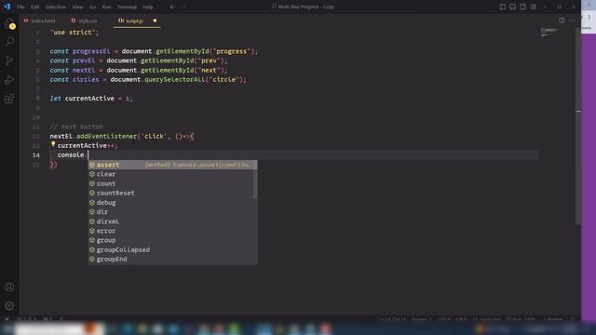Click prevEl variable on line 4

(84, 60)
